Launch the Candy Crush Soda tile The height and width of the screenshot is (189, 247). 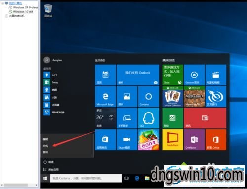tap(149, 140)
